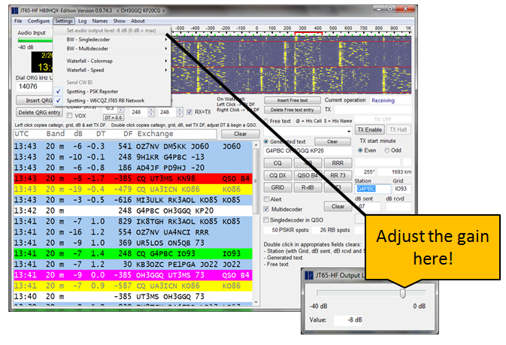Click the CQ DX message button

[277, 175]
